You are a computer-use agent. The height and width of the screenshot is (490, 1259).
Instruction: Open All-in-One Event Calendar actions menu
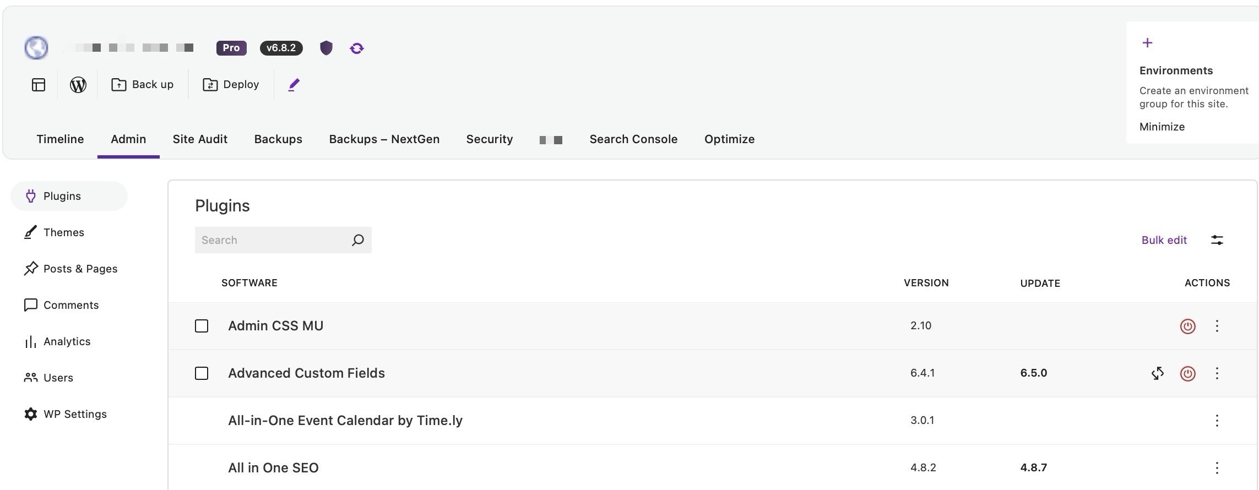click(1217, 421)
